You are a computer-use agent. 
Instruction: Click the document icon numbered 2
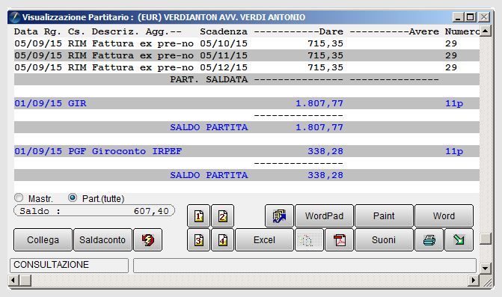pyautogui.click(x=223, y=216)
